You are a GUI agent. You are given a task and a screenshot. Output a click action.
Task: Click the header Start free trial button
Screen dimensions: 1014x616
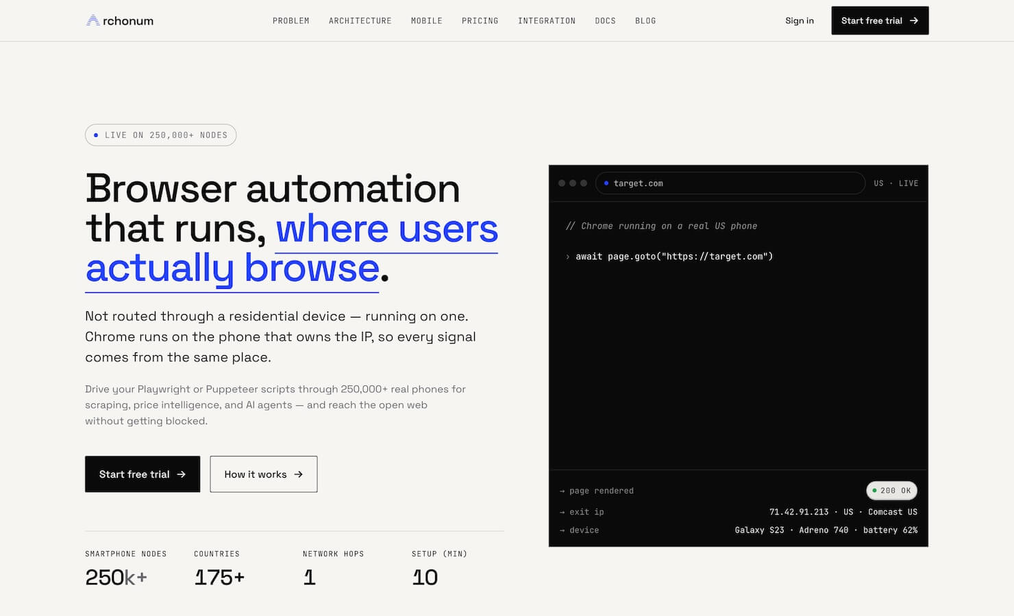click(x=880, y=21)
